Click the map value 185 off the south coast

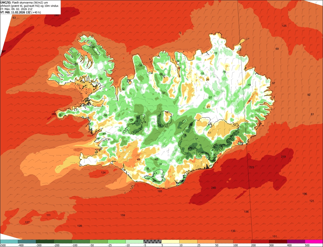click(x=160, y=191)
